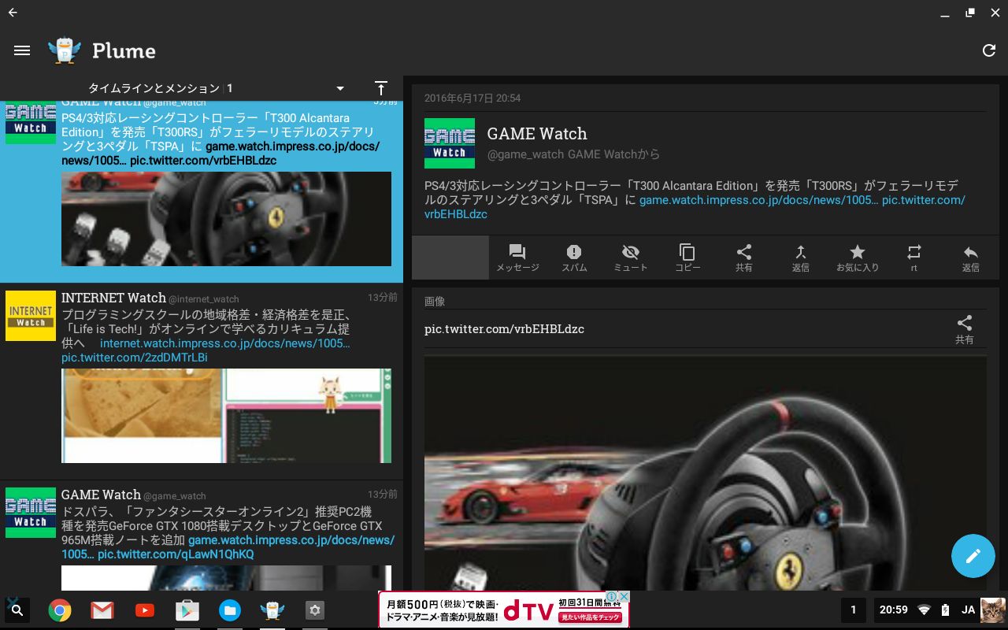Click the merge-arrow 返信 icon

801,258
